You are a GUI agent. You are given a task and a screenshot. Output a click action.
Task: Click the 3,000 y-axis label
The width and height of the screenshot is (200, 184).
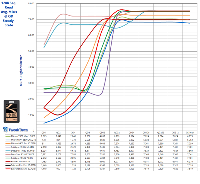pyautogui.click(x=31, y=83)
